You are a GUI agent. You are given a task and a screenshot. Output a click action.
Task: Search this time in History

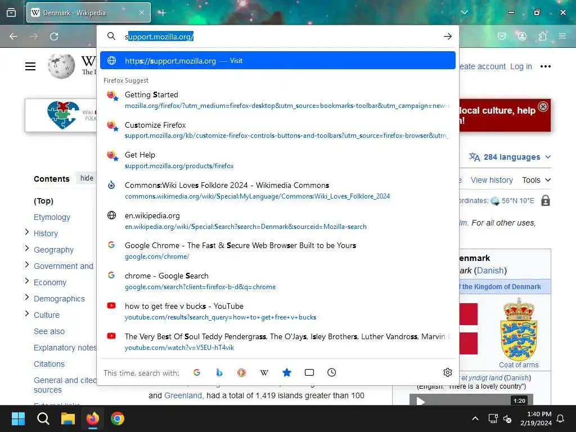(331, 372)
